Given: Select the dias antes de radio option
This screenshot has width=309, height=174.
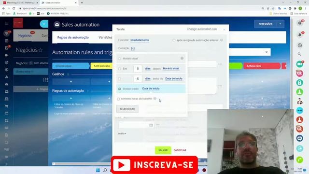Looking at the screenshot, I should tap(120, 79).
